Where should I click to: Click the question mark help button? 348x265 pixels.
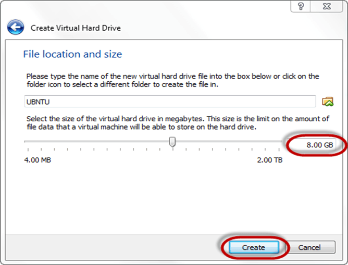click(301, 6)
